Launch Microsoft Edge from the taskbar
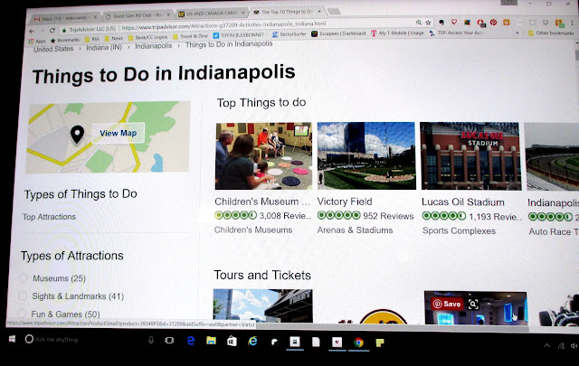579x366 pixels. [191, 341]
